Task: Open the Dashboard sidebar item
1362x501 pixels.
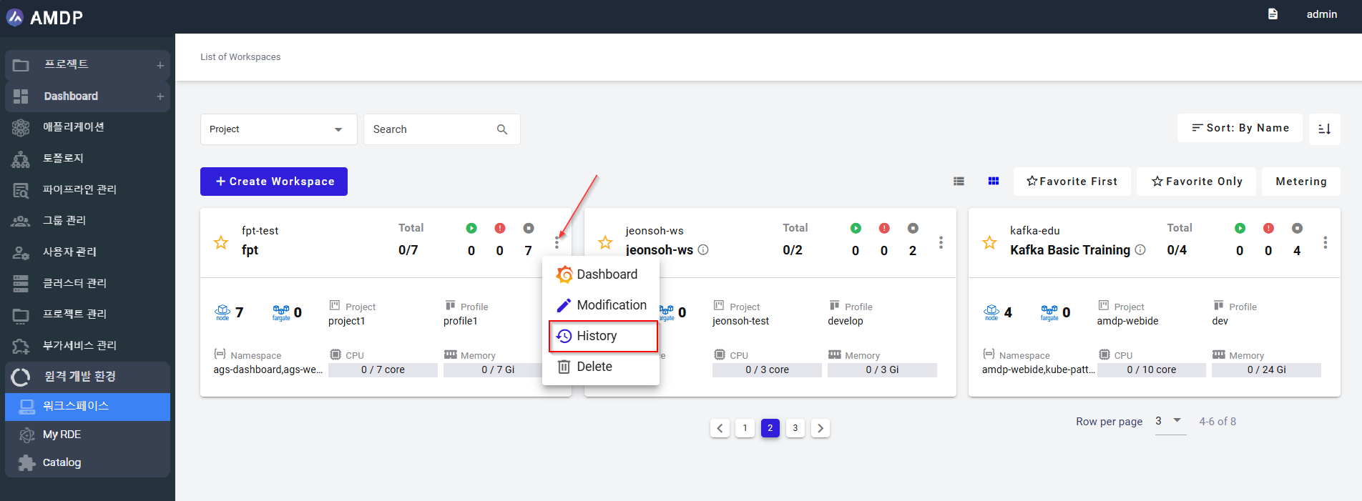Action: coord(87,96)
